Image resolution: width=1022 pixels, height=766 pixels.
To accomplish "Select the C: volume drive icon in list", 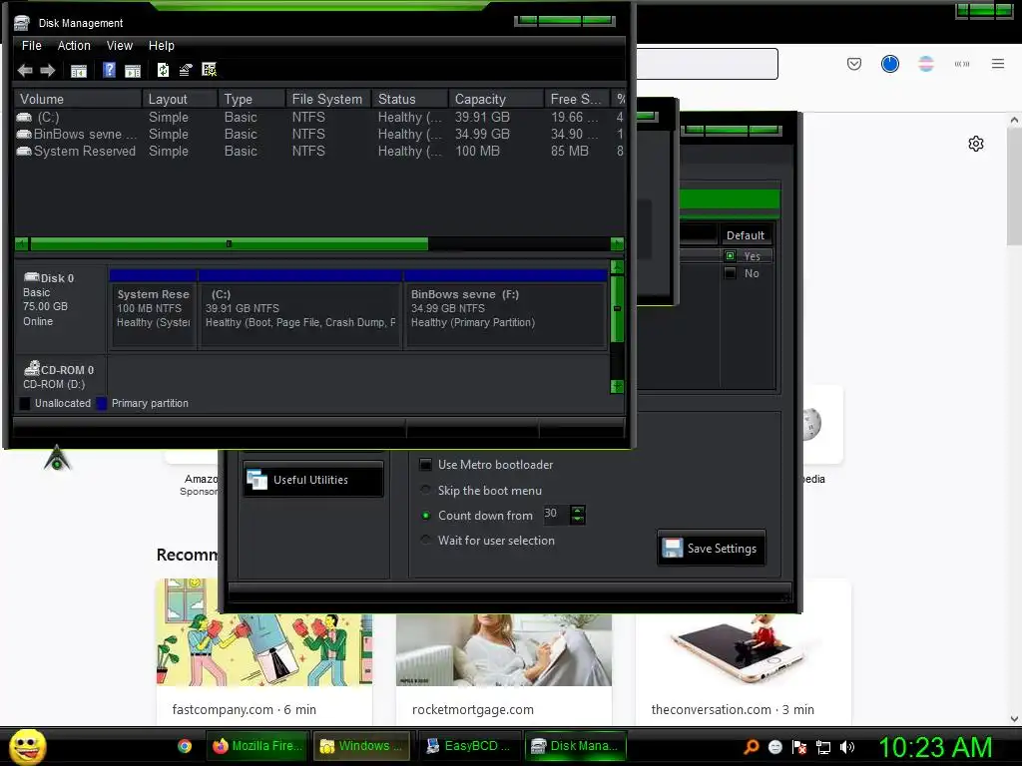I will pyautogui.click(x=24, y=118).
